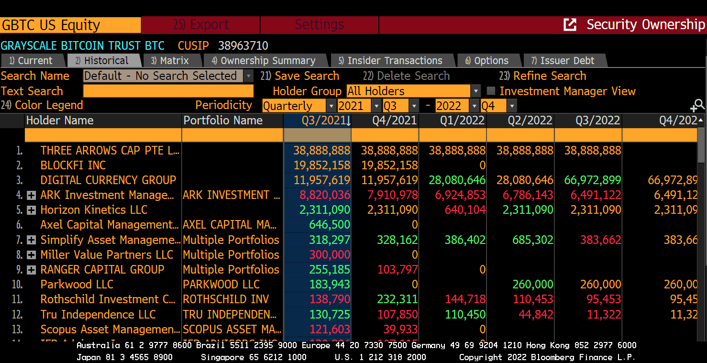This screenshot has height=363, width=707.
Task: Open Security Ownership pop-out icon
Action: pyautogui.click(x=570, y=25)
